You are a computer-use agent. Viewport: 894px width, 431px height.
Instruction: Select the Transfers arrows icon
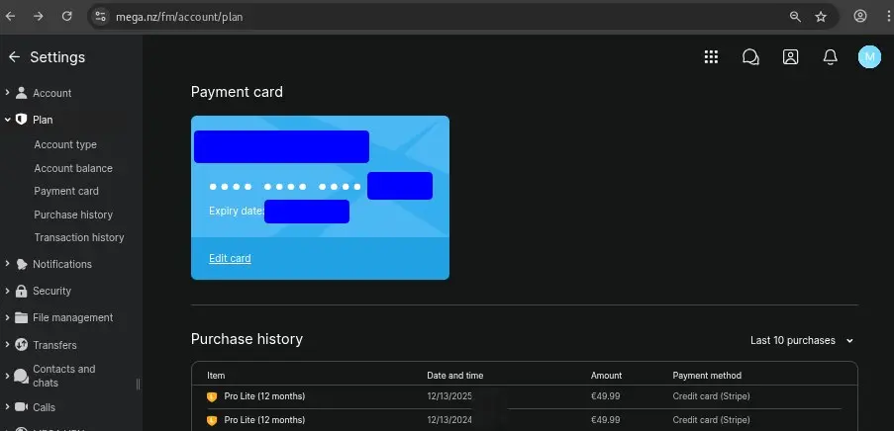[21, 344]
